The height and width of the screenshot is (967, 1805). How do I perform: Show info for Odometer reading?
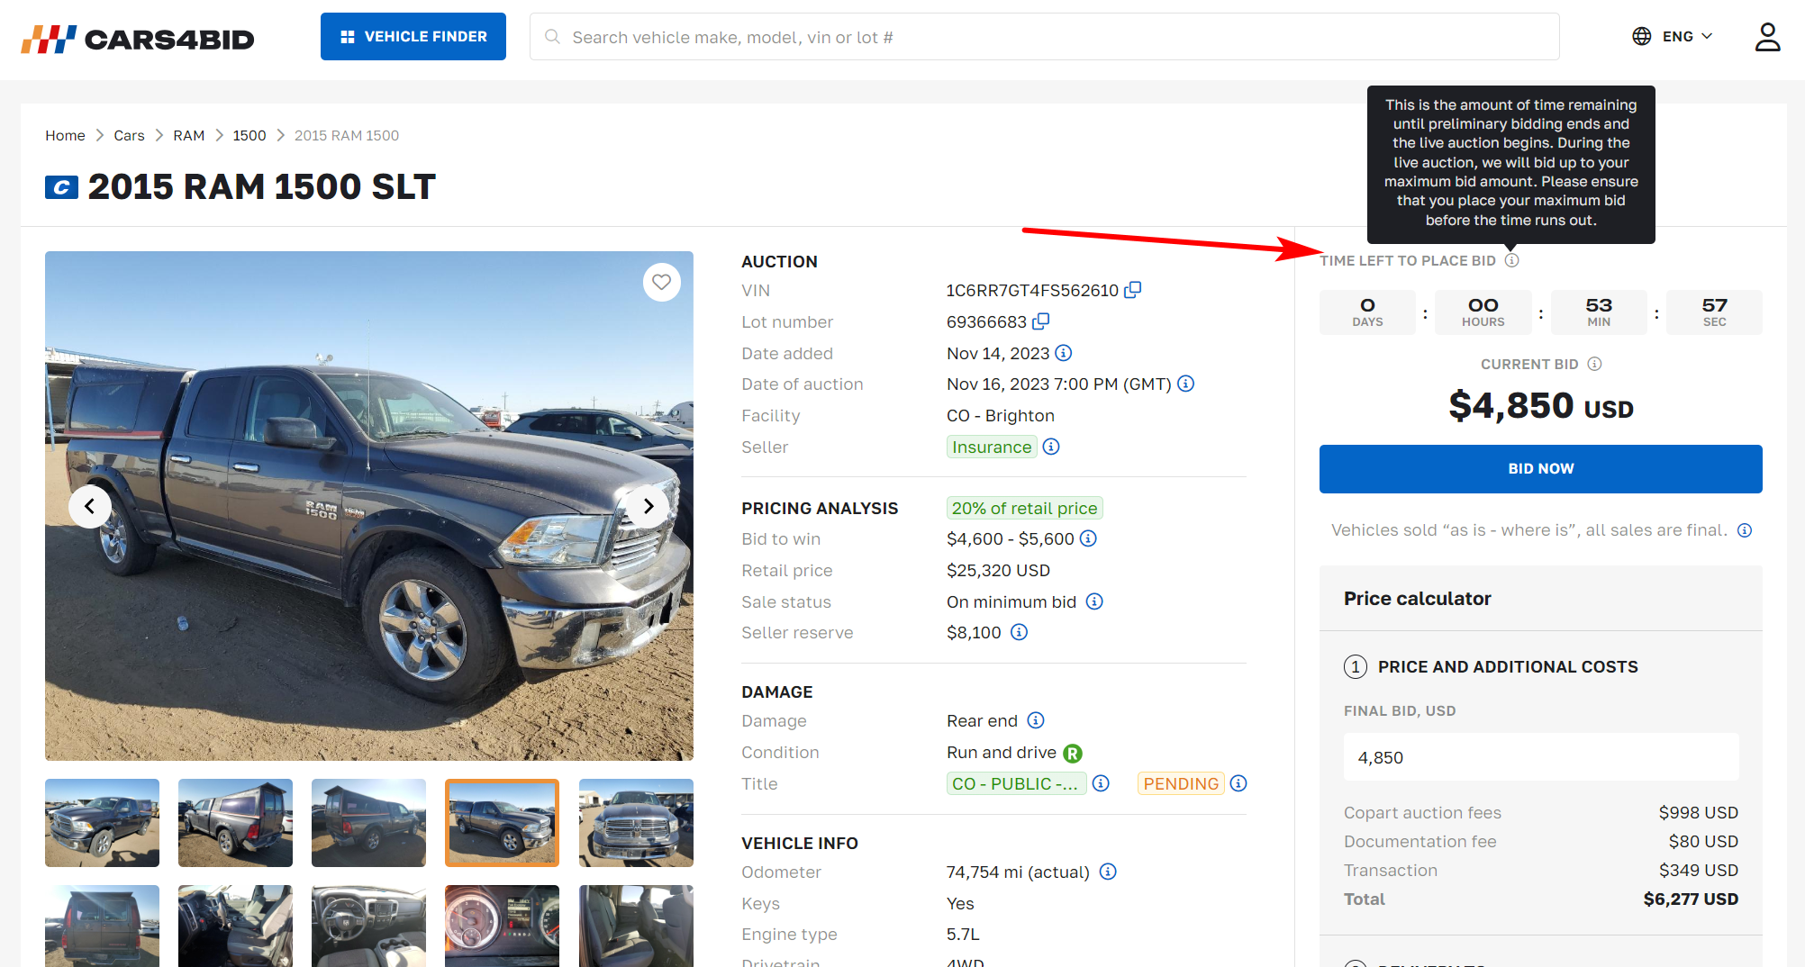pyautogui.click(x=1109, y=872)
